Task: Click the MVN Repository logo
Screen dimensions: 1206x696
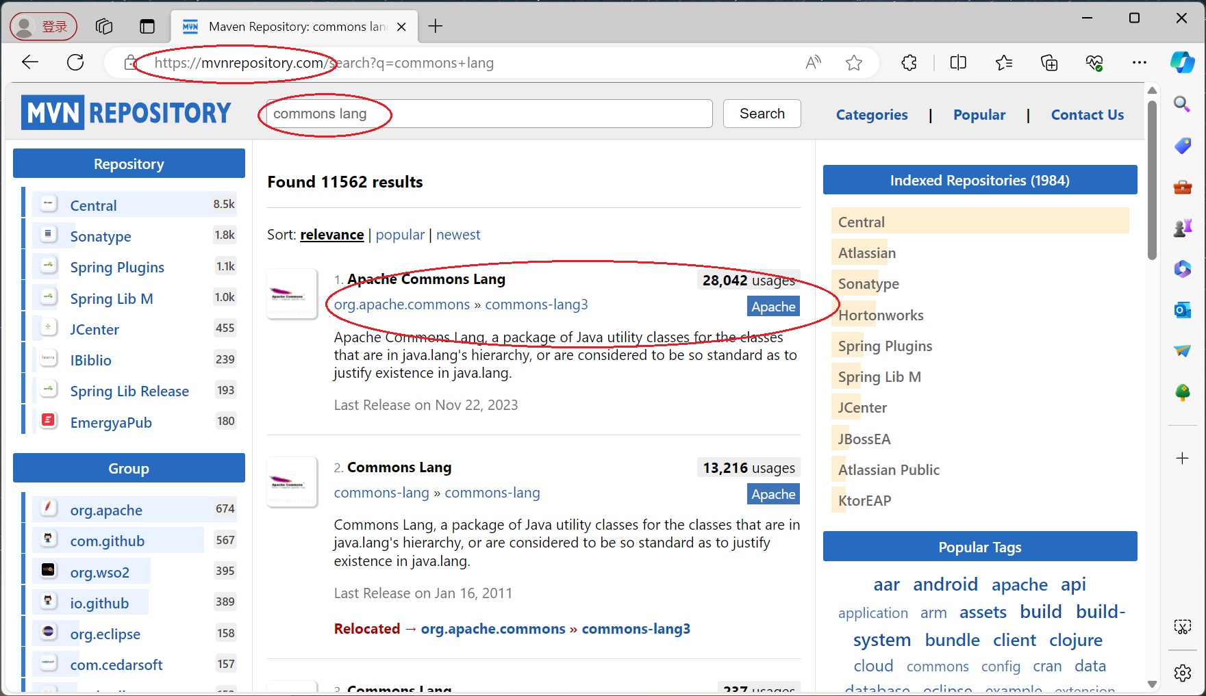Action: [126, 112]
